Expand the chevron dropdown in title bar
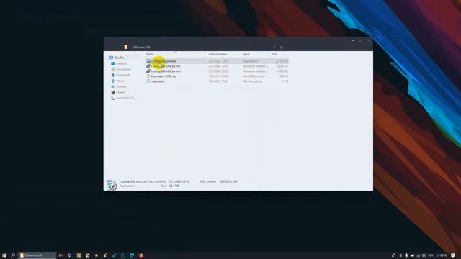The width and height of the screenshot is (461, 259). pos(274,47)
